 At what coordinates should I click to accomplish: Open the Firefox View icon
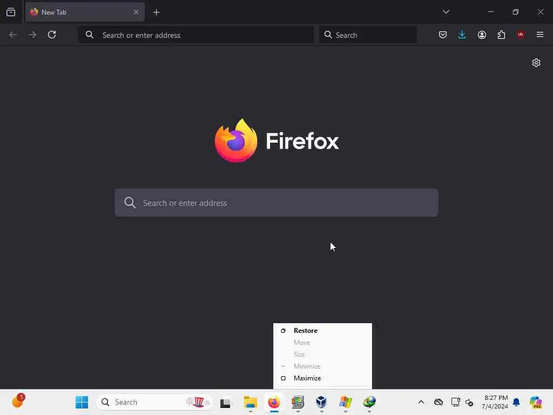click(x=11, y=12)
